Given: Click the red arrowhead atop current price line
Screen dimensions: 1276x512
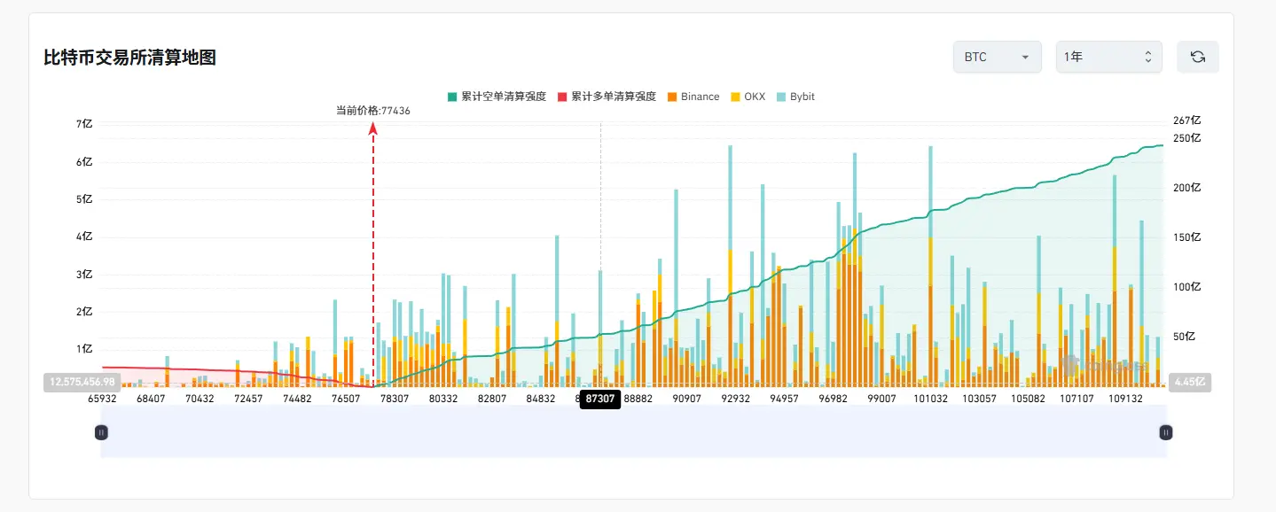Looking at the screenshot, I should (x=373, y=129).
